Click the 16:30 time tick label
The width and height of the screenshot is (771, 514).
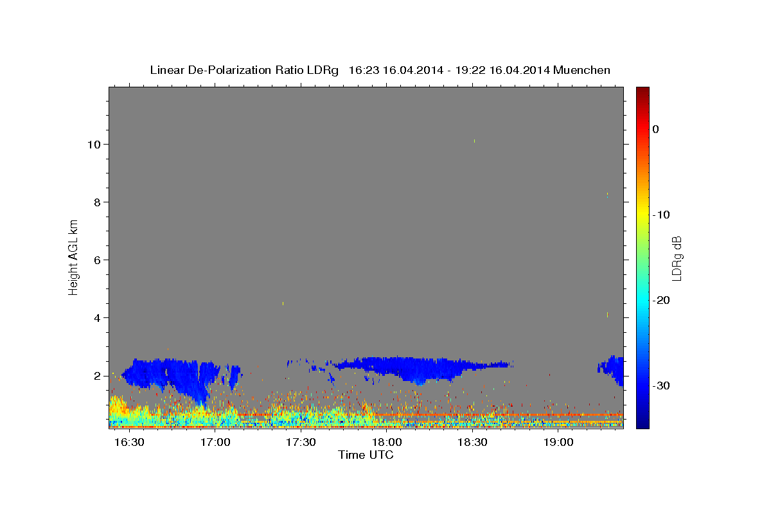click(129, 443)
